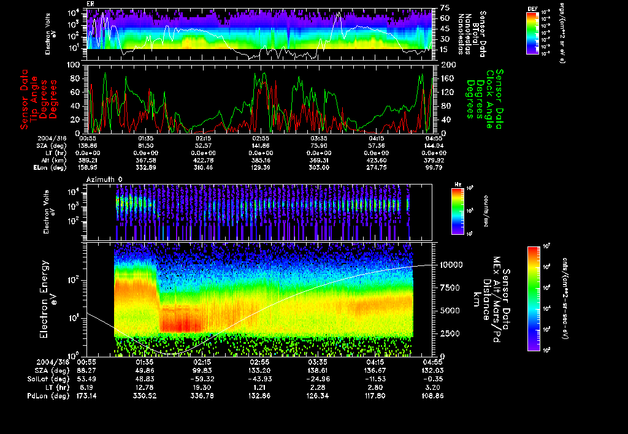Click the large Electron Energy spectrogram
Image resolution: width=628 pixels, height=434 pixels.
(x=259, y=299)
